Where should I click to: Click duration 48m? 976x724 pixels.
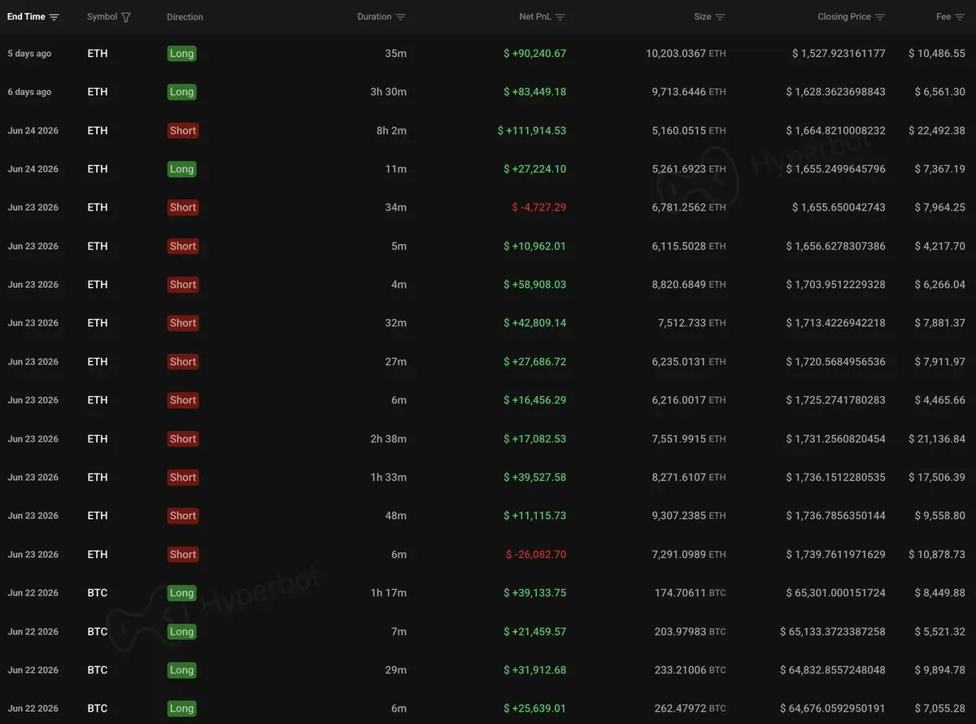coord(396,516)
